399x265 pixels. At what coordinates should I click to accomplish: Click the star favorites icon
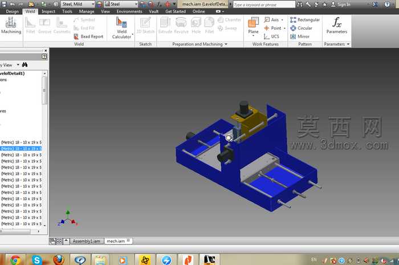325,5
